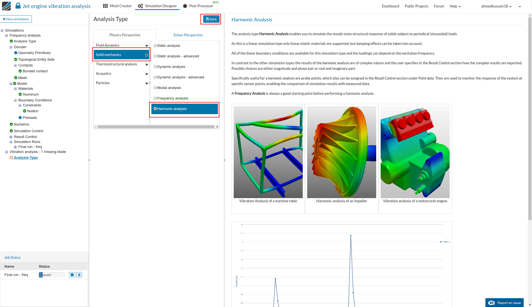Click the green check beside Analysis Type
This screenshot has width=532, height=307.
tap(11, 41)
